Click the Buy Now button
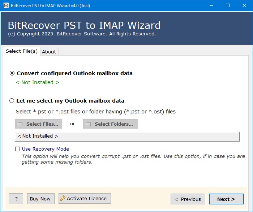Viewport: 253px width, 212px height. pos(40,199)
